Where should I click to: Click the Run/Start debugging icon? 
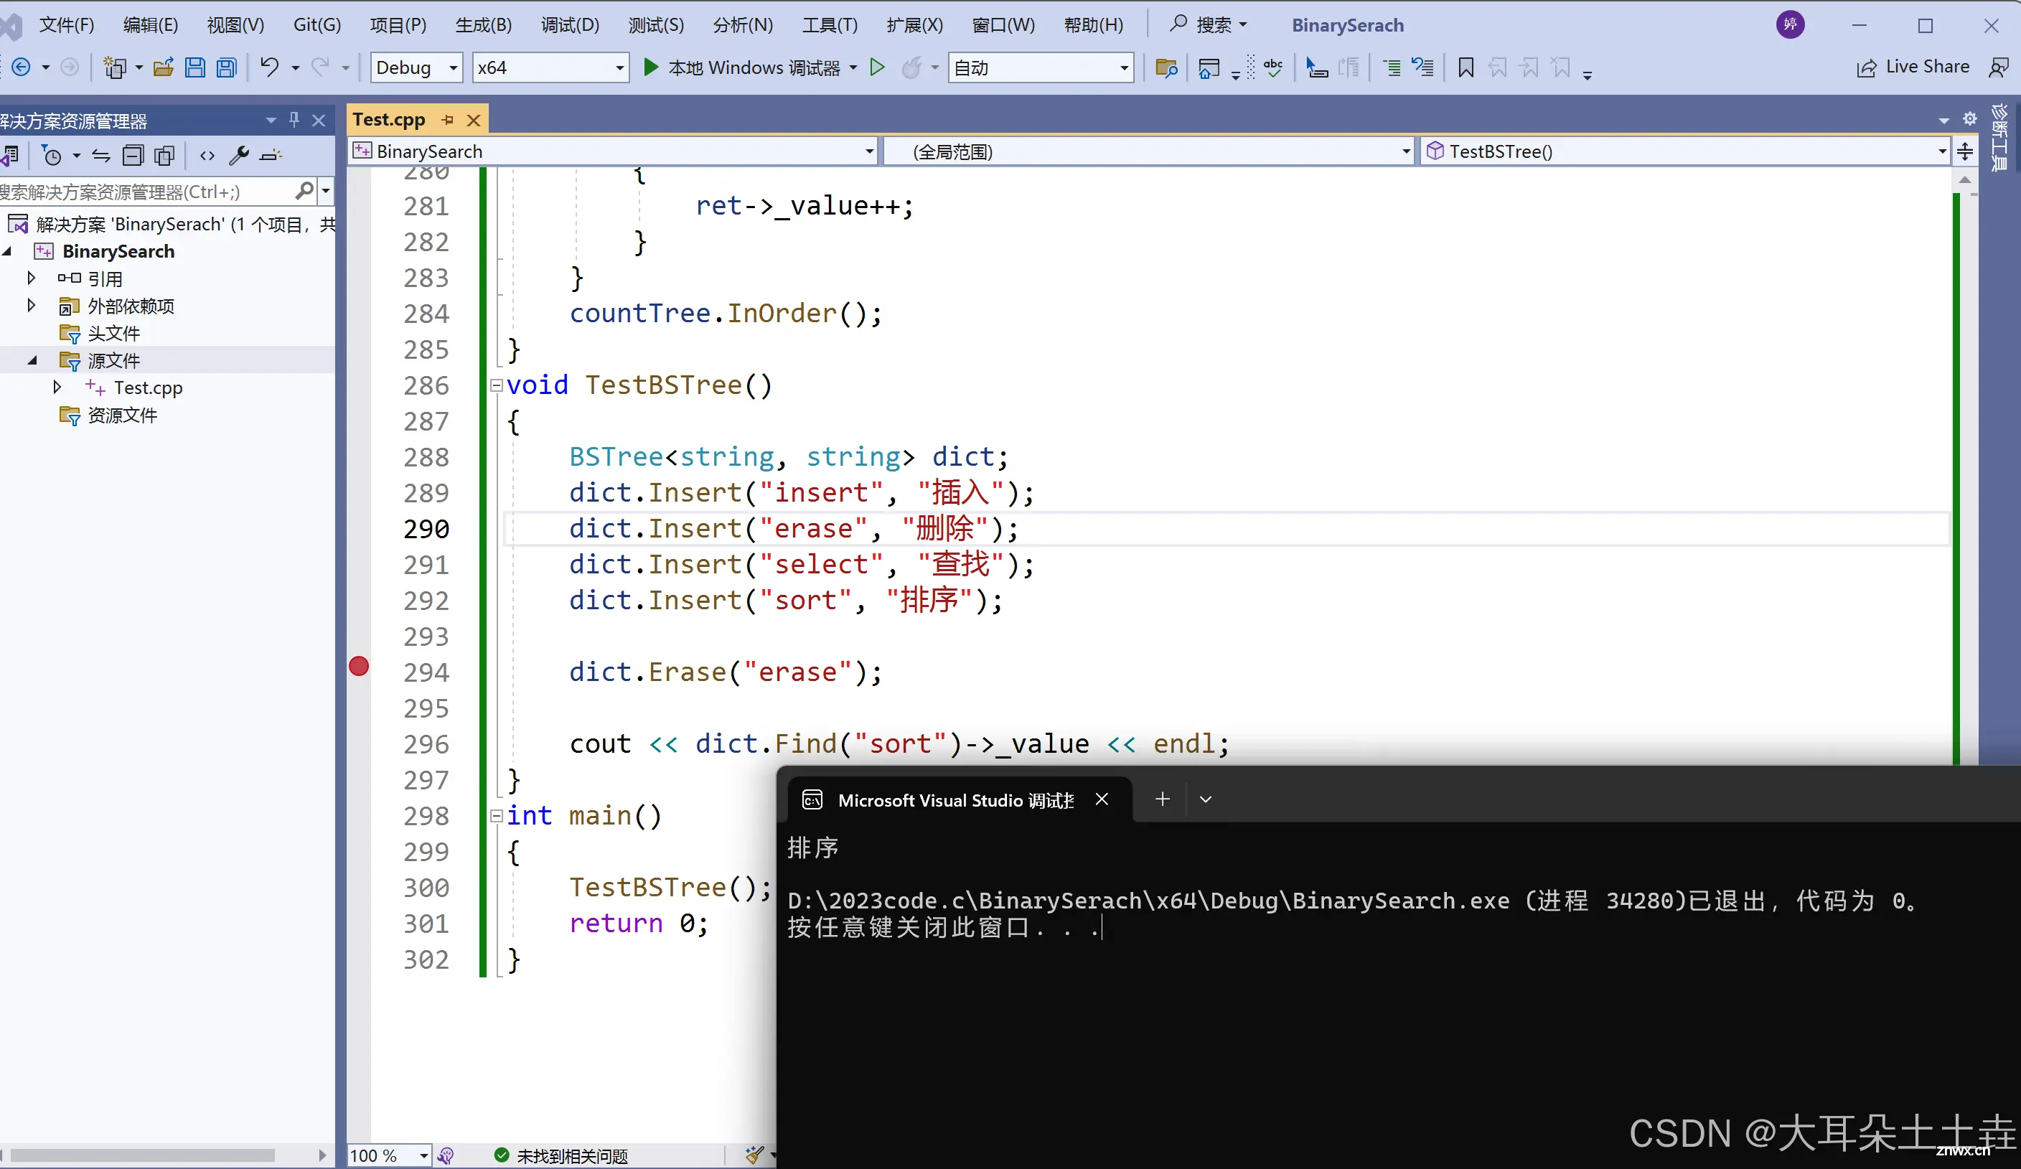click(652, 67)
